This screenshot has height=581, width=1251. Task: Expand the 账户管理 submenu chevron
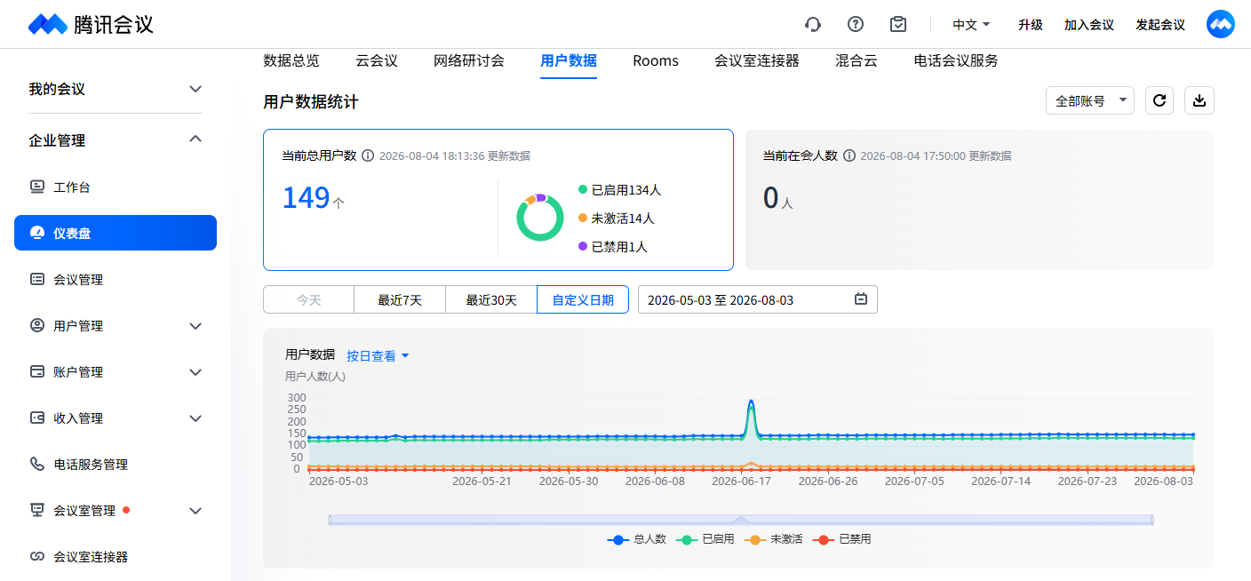tap(196, 372)
